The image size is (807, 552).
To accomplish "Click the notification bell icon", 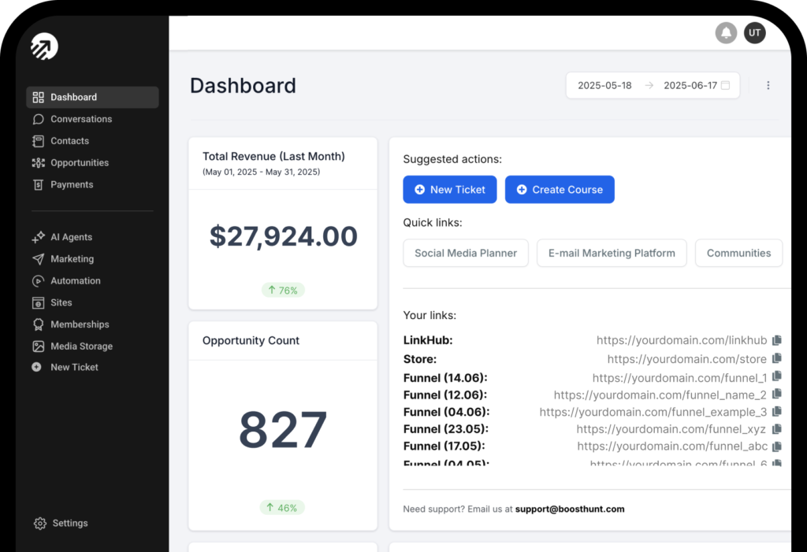I will (x=726, y=33).
